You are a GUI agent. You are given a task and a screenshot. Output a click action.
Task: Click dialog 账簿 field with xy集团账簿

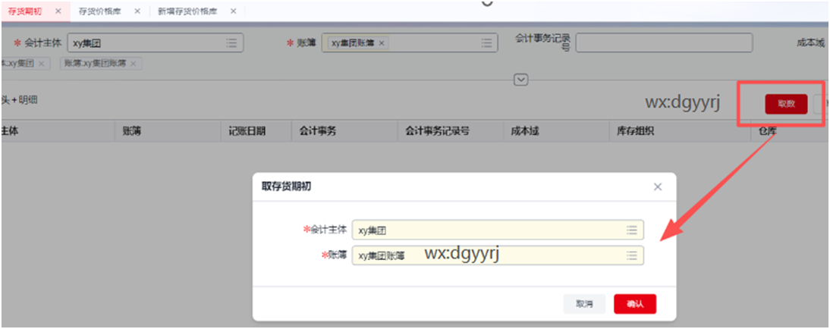[498, 255]
